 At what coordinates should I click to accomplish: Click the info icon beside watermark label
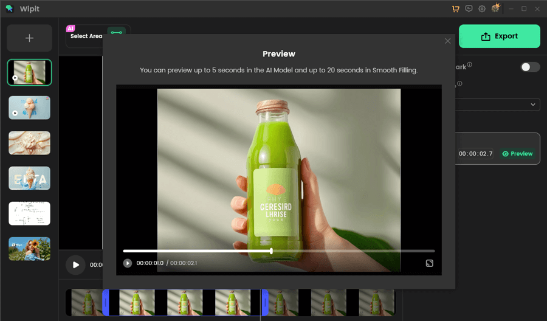tap(470, 64)
